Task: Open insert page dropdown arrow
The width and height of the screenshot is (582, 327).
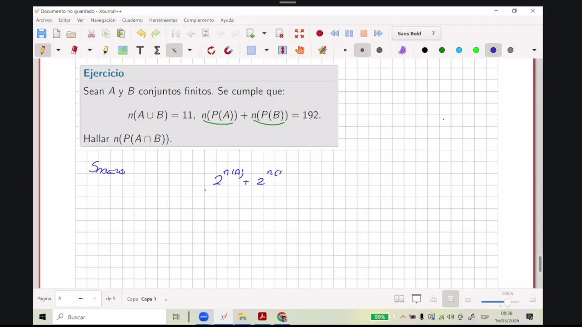Action: 264,33
